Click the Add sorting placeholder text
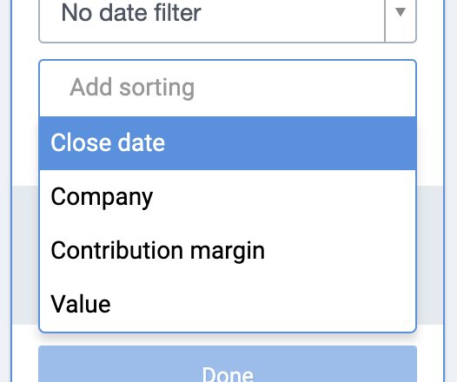This screenshot has width=457, height=382. pyautogui.click(x=132, y=88)
